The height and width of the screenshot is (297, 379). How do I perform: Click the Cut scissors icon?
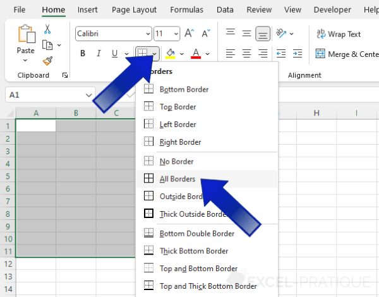48,29
